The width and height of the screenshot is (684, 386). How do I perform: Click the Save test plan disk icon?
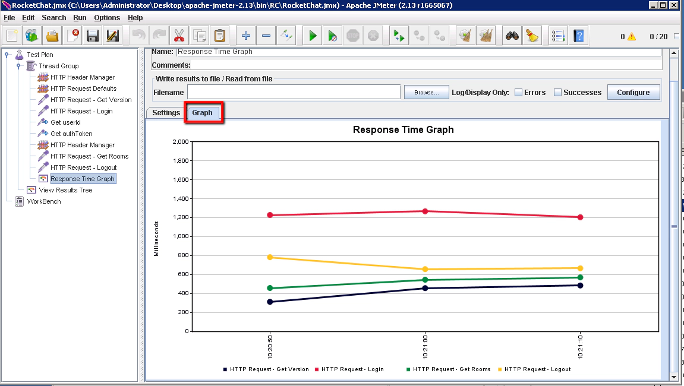click(x=92, y=36)
